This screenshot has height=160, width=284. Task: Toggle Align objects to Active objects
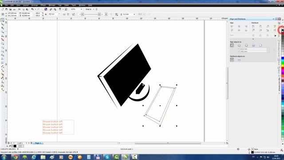[232, 45]
